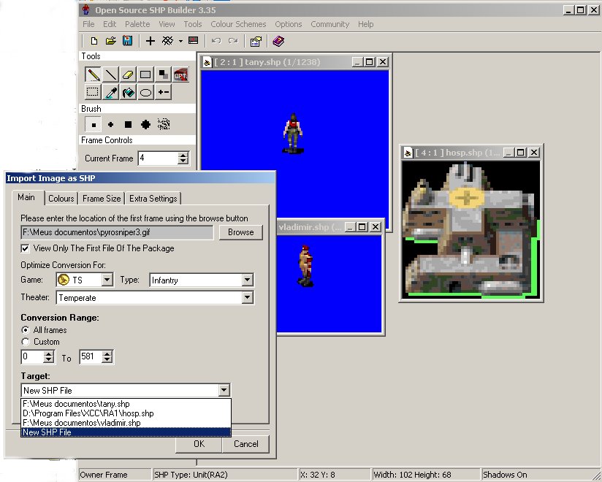Open the Type dropdown set to Infantry
602x482 pixels.
coord(247,280)
